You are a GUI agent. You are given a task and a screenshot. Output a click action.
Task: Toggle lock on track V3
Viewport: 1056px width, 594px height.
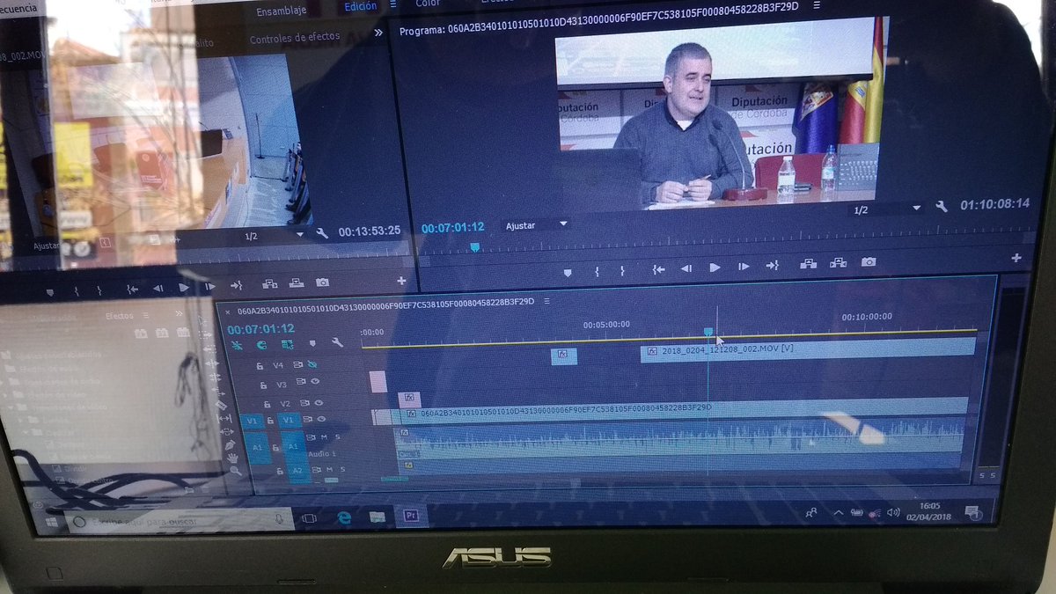[x=263, y=385]
